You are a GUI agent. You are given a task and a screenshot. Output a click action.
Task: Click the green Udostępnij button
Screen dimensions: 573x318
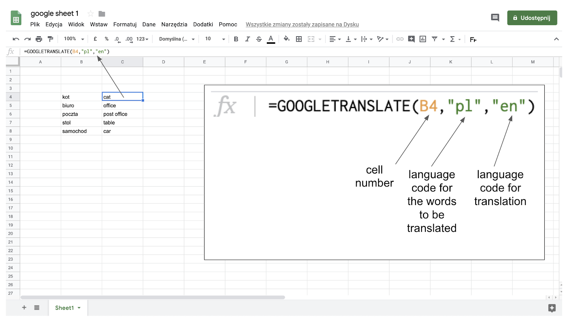tap(532, 18)
